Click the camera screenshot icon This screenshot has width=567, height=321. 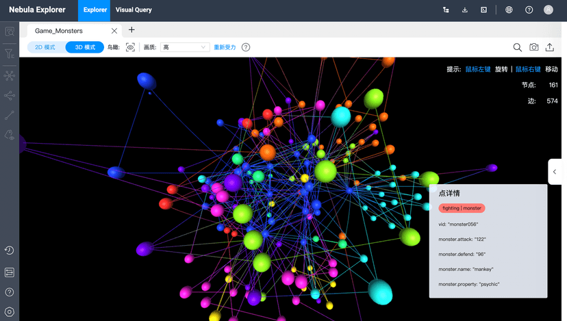534,47
